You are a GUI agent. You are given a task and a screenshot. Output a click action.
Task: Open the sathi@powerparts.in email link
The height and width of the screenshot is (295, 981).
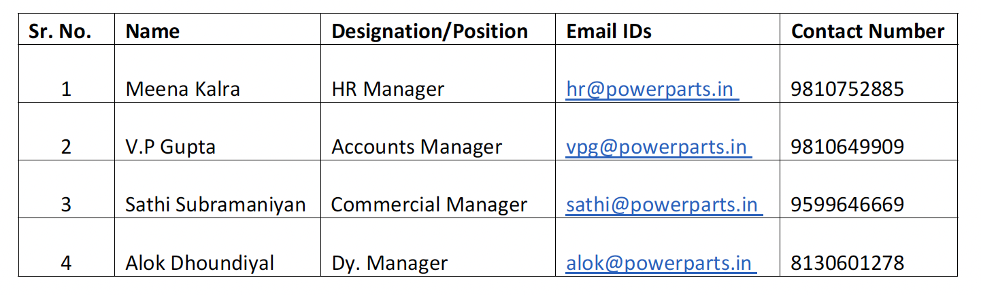(x=664, y=205)
